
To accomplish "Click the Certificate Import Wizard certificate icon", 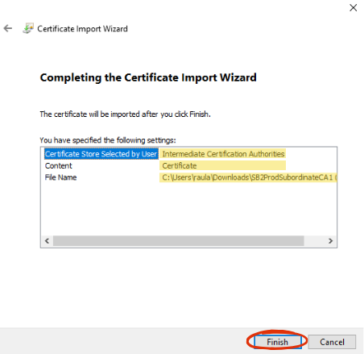I will click(x=28, y=28).
